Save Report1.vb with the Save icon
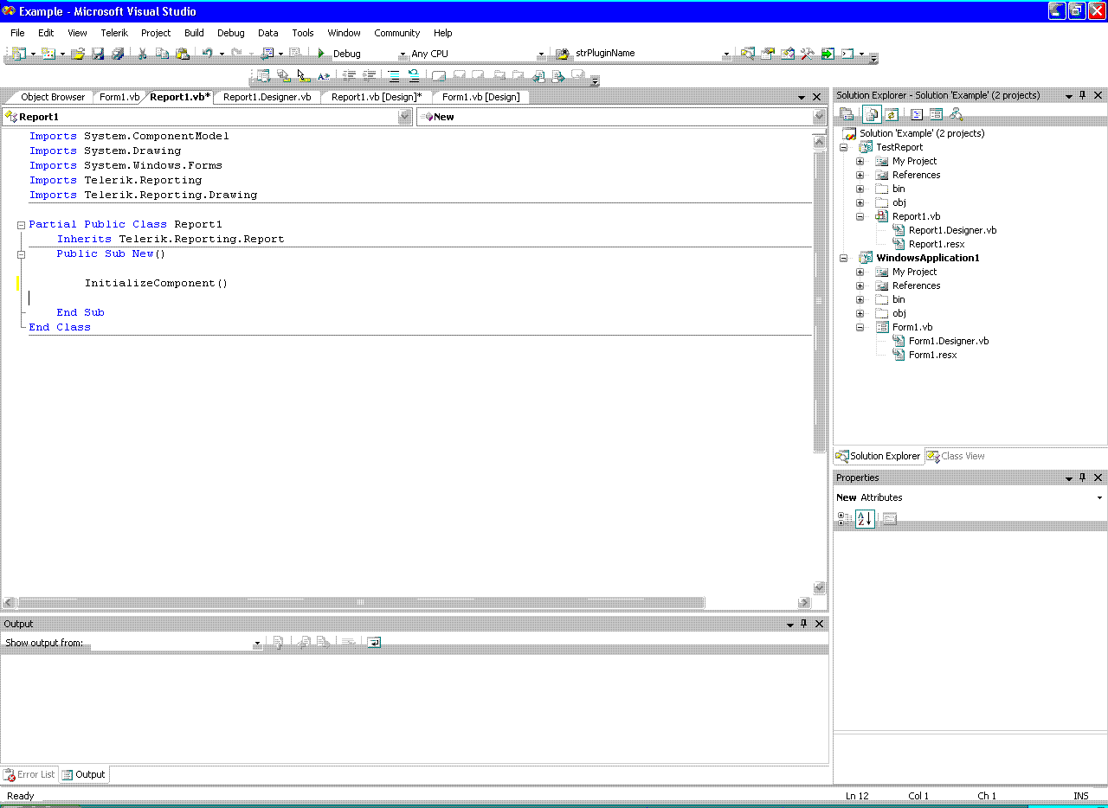The height and width of the screenshot is (808, 1108). pos(98,54)
